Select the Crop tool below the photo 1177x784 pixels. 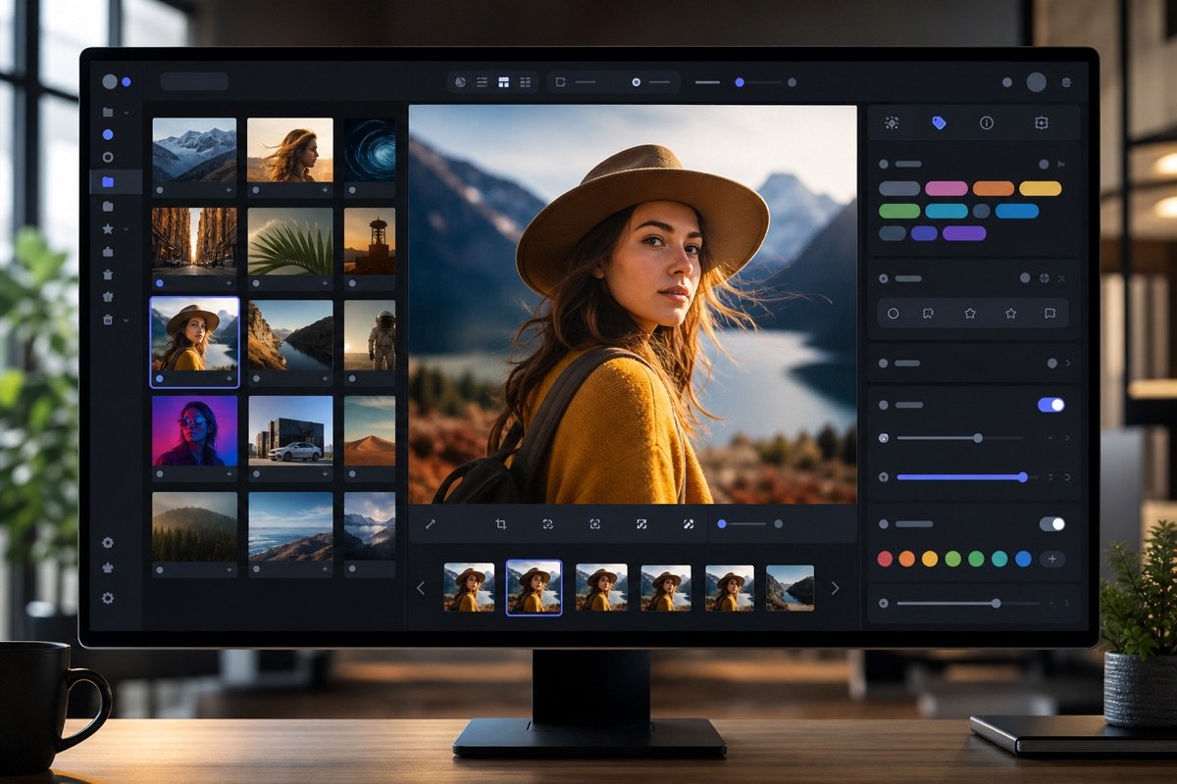(500, 524)
